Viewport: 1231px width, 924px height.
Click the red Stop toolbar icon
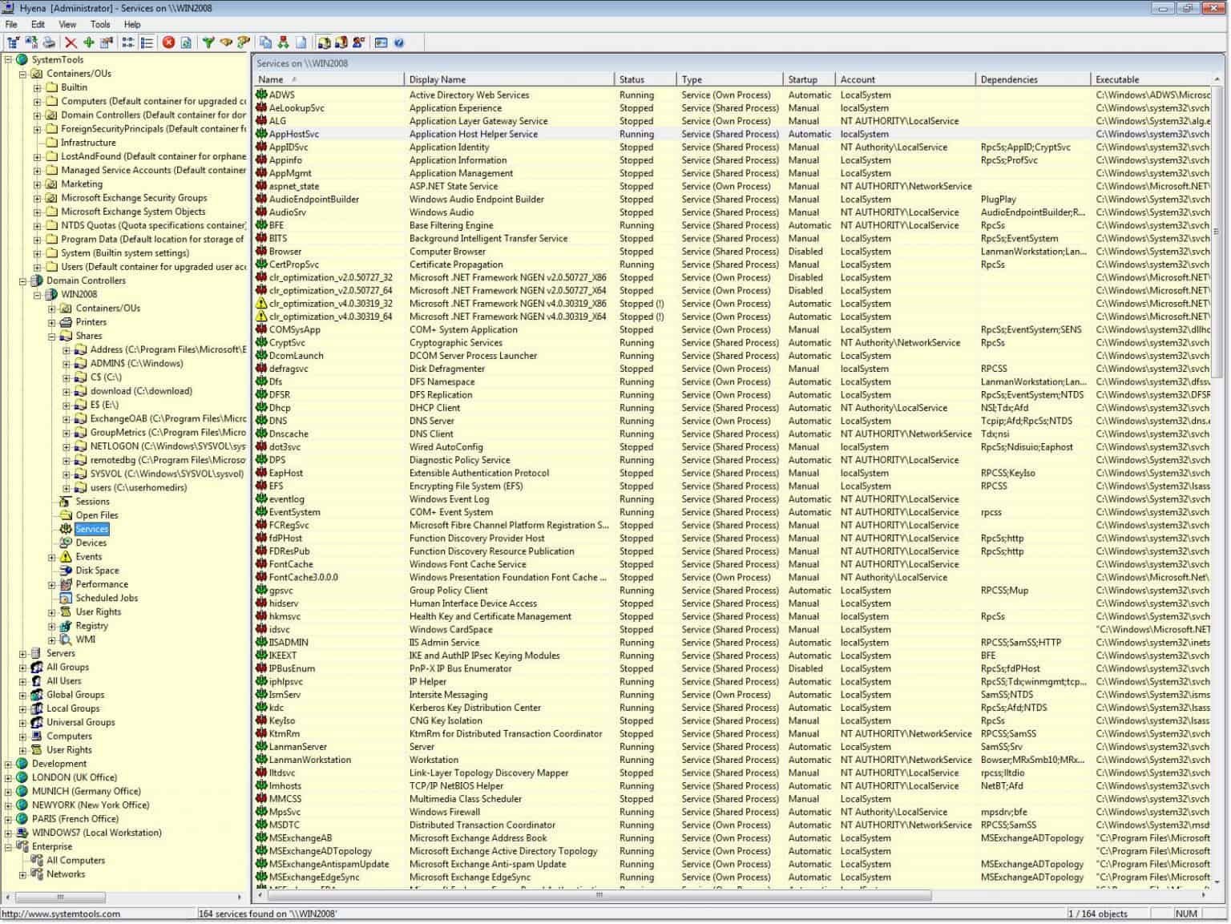pos(167,42)
